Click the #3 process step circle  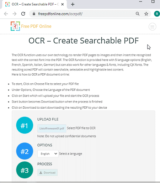25,170
